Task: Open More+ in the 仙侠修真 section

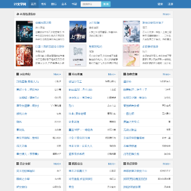Action: 112,74
